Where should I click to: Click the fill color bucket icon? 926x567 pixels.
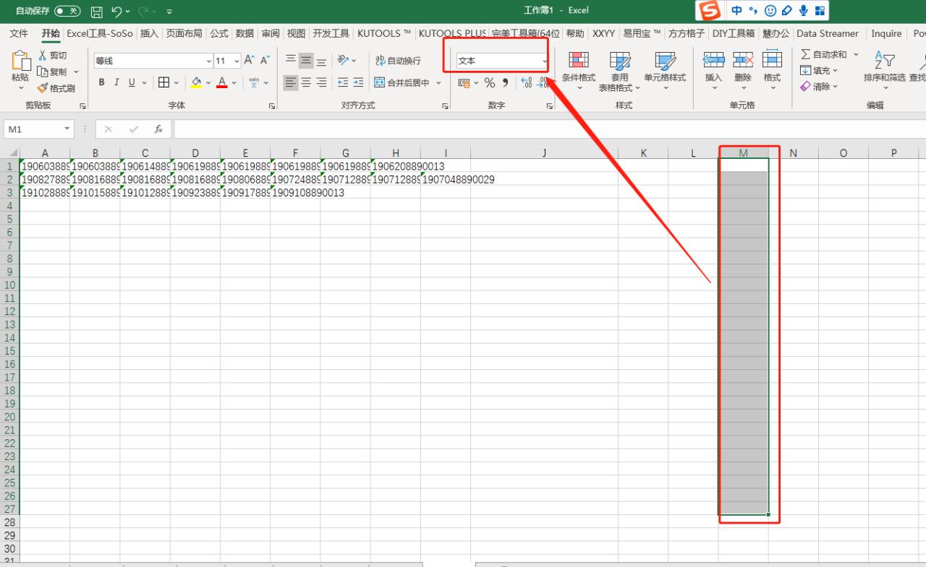pos(196,82)
